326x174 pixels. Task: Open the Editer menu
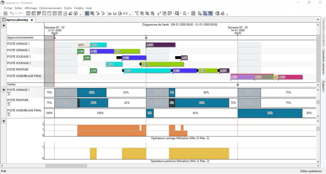(18, 8)
